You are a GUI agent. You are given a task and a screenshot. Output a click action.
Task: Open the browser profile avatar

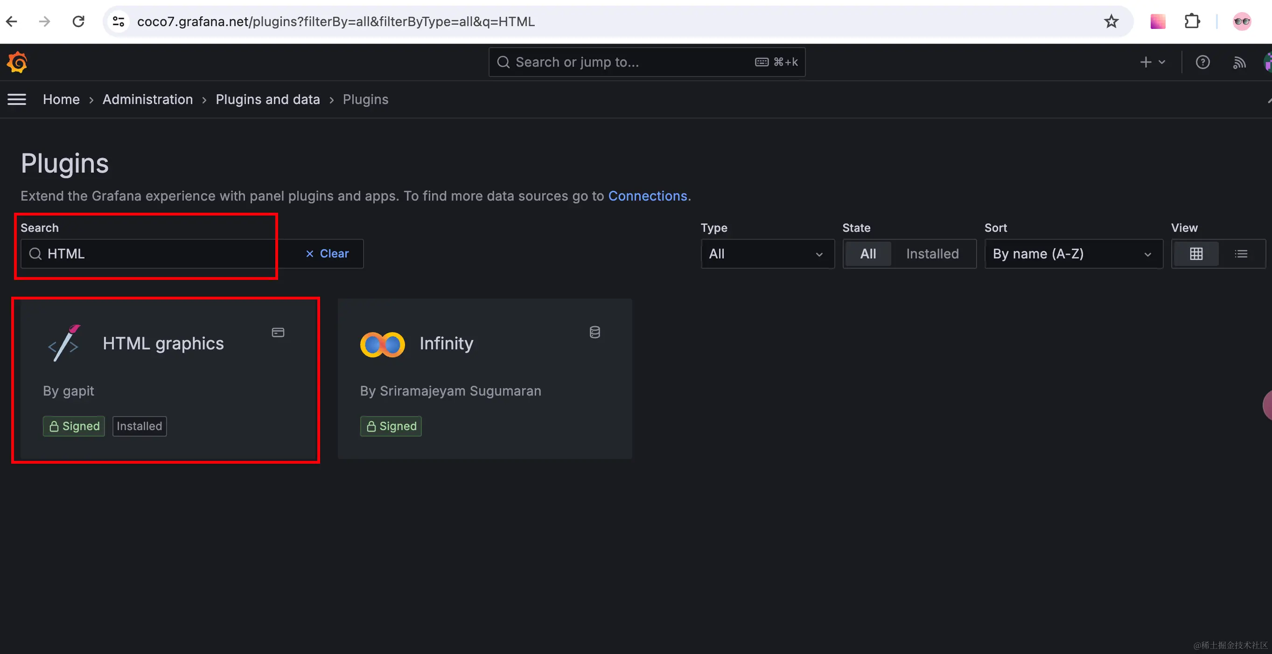1242,21
